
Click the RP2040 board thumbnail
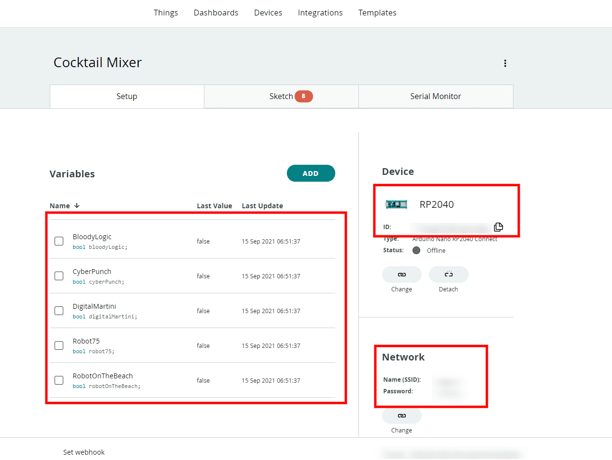[396, 204]
